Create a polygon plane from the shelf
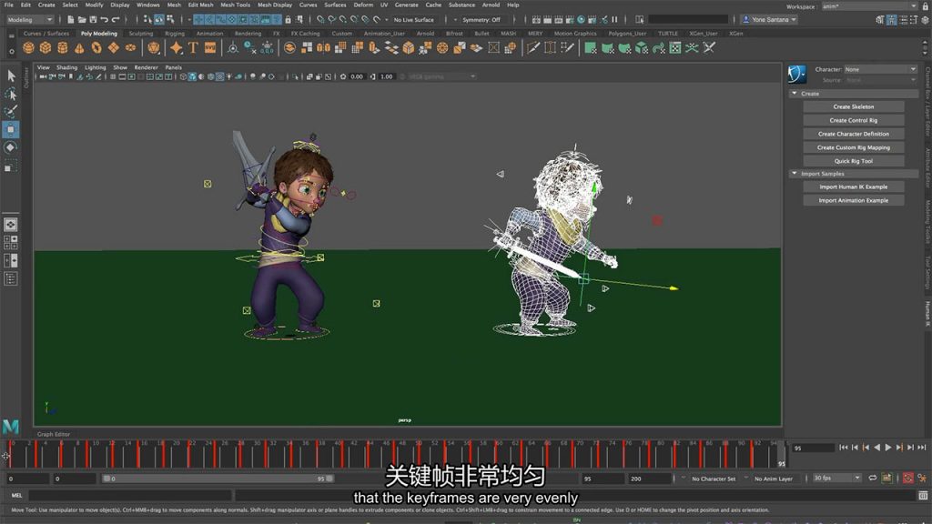 (114, 47)
